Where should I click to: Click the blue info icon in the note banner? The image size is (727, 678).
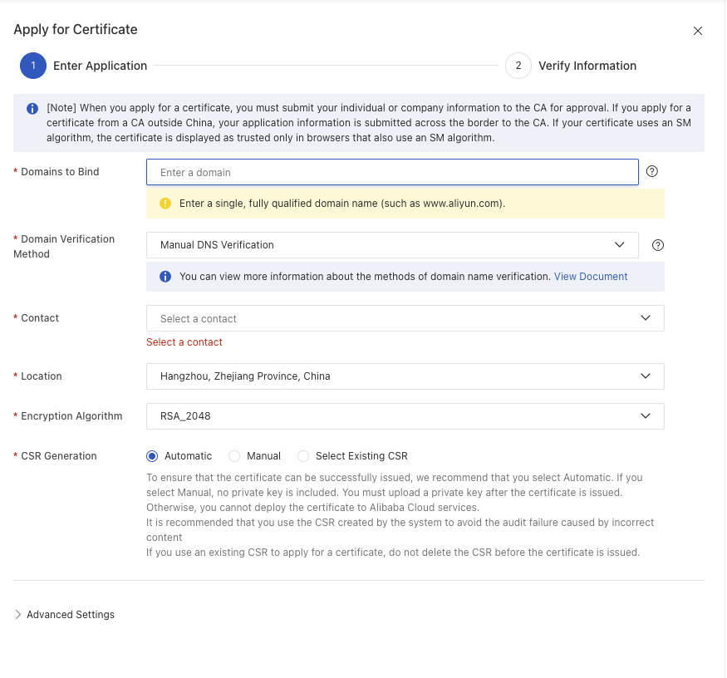click(32, 109)
